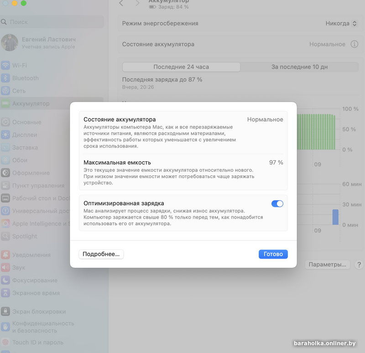
Task: Select Touch ID и пароль label
Action: [38, 343]
